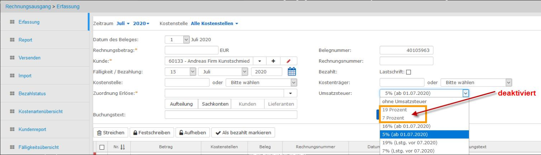Expand the Kunde dropdown arrow
The width and height of the screenshot is (541, 155).
pyautogui.click(x=260, y=61)
